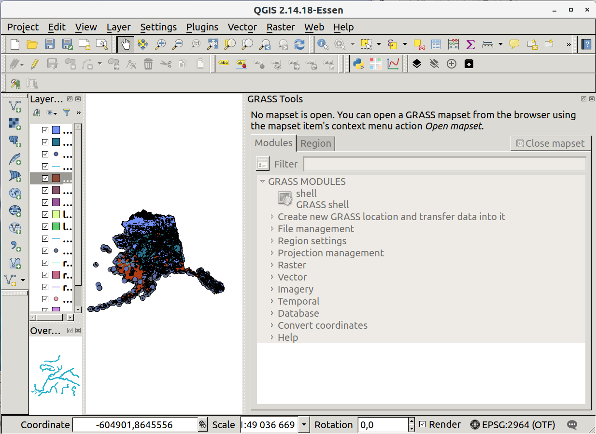Expand the Projection management group

point(272,253)
